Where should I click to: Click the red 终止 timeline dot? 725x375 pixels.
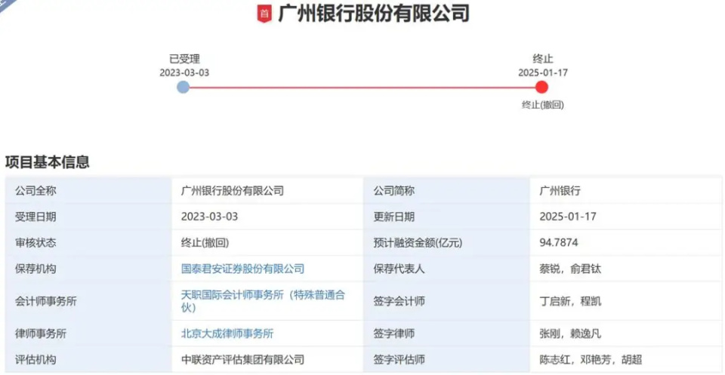pos(542,87)
